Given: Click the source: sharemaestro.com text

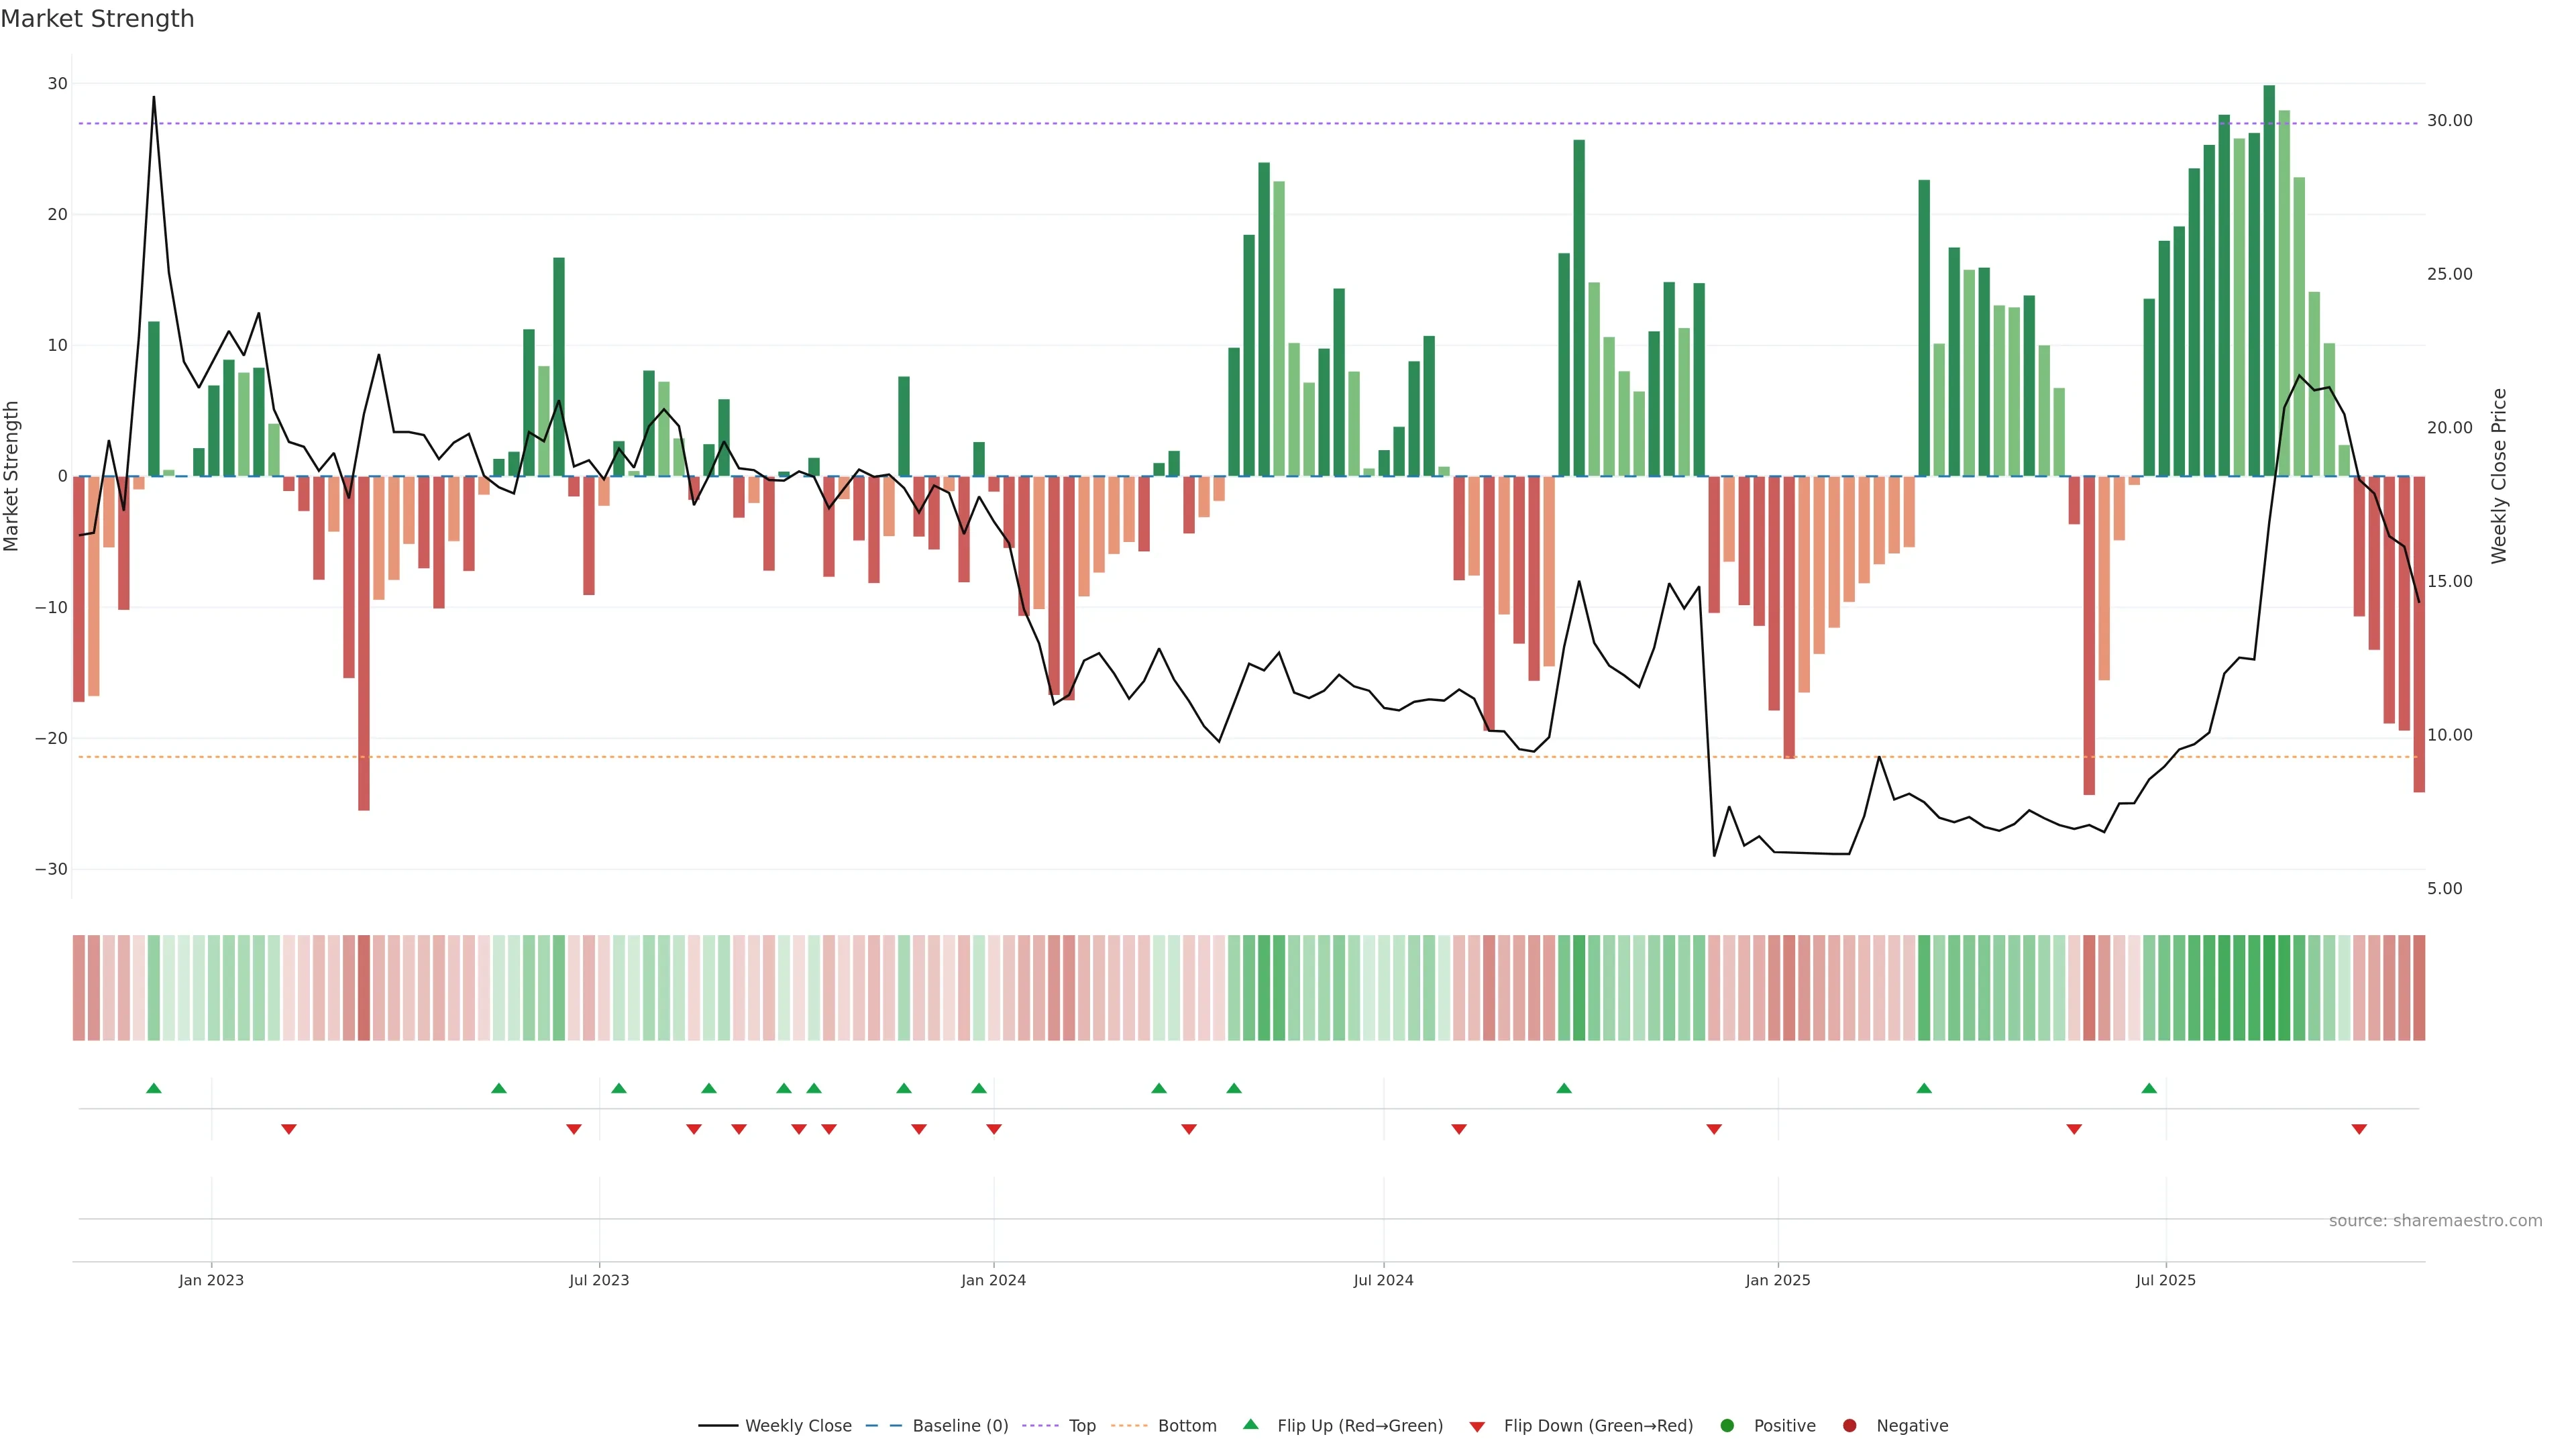Looking at the screenshot, I should (2435, 1221).
